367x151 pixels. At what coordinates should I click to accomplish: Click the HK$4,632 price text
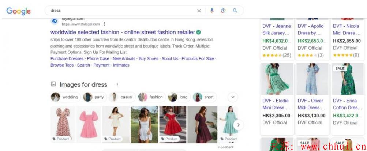[277, 41]
